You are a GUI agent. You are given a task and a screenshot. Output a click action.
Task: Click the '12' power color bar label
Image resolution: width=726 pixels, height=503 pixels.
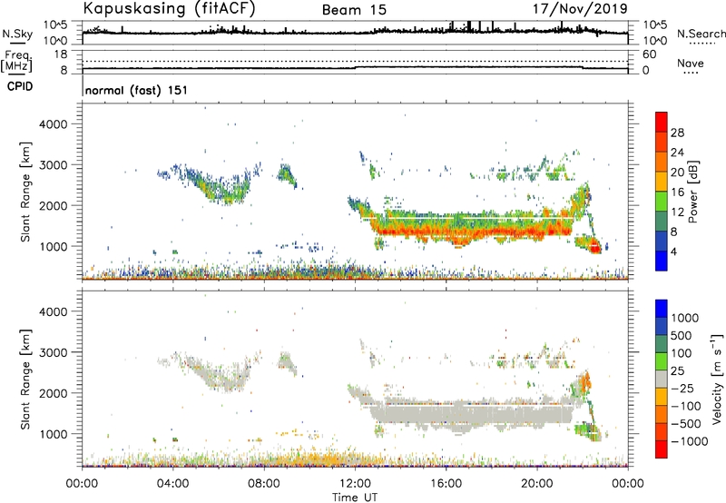coord(677,212)
